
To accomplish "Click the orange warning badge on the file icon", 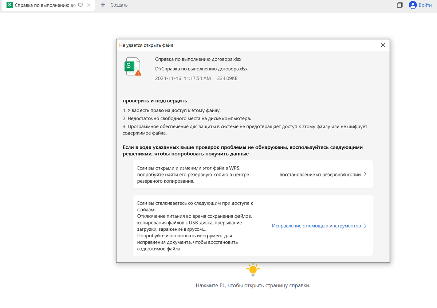I will pyautogui.click(x=137, y=73).
